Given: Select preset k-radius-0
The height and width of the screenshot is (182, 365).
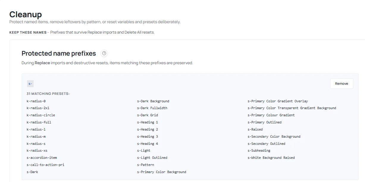Looking at the screenshot, I should point(36,101).
